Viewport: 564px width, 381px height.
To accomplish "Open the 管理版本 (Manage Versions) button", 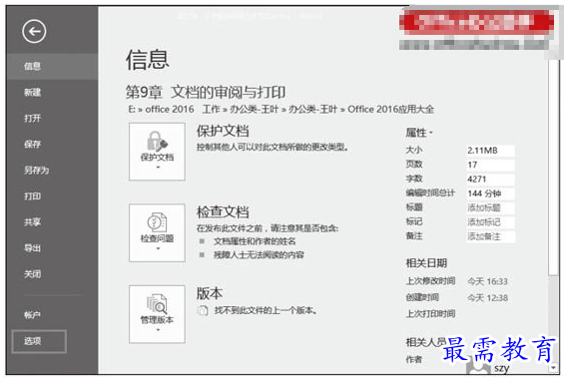I will point(157,314).
